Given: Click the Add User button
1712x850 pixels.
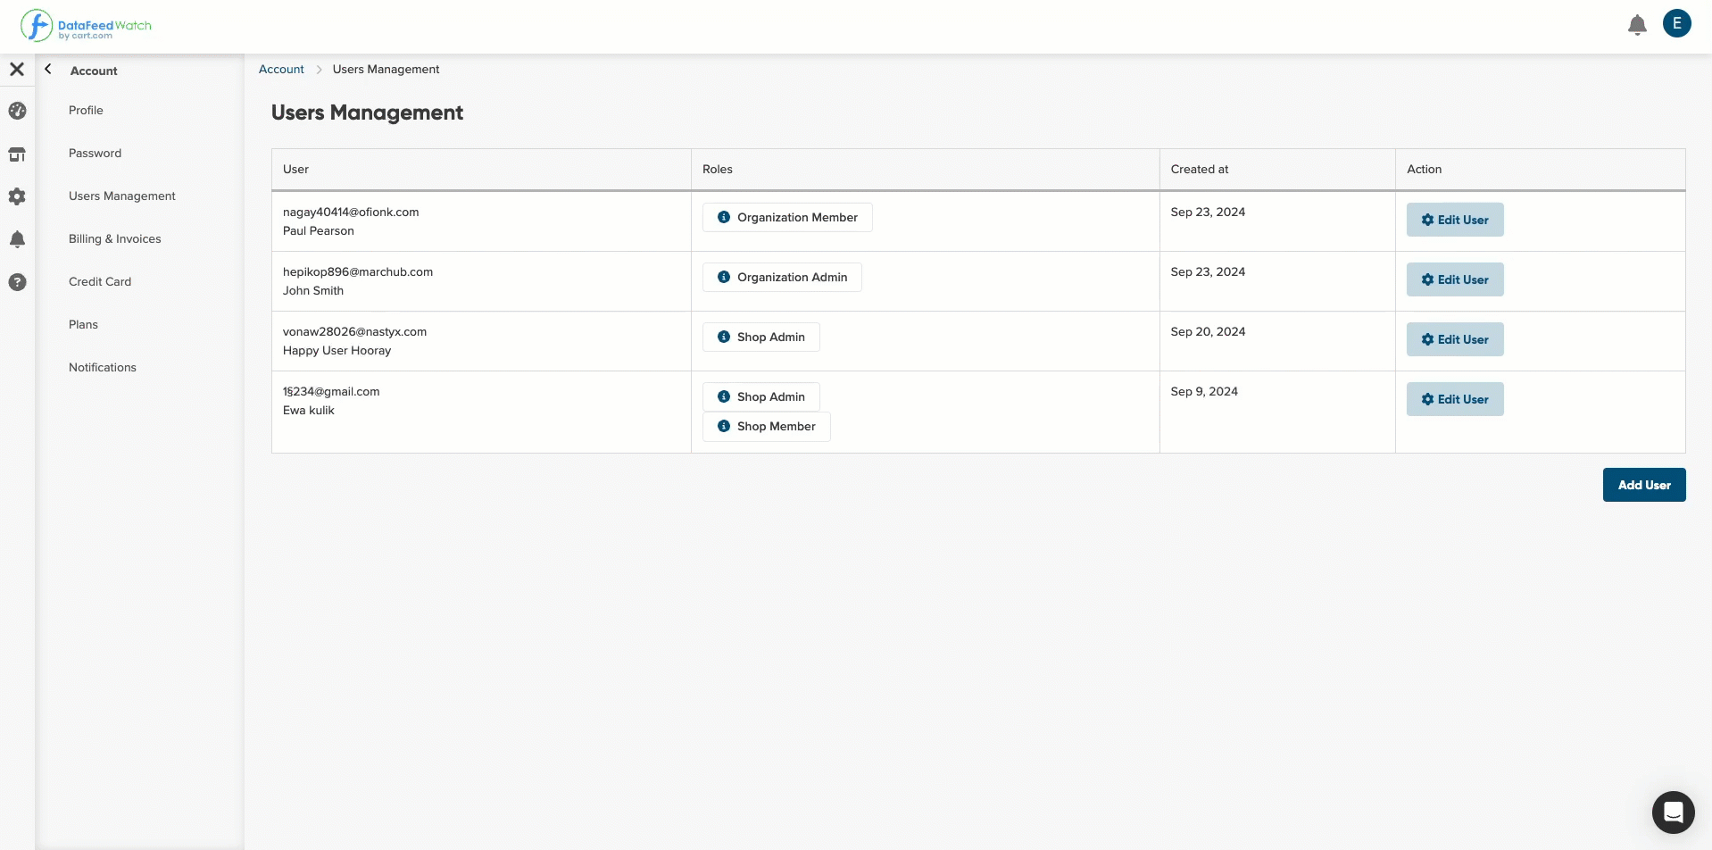Looking at the screenshot, I should [1644, 485].
